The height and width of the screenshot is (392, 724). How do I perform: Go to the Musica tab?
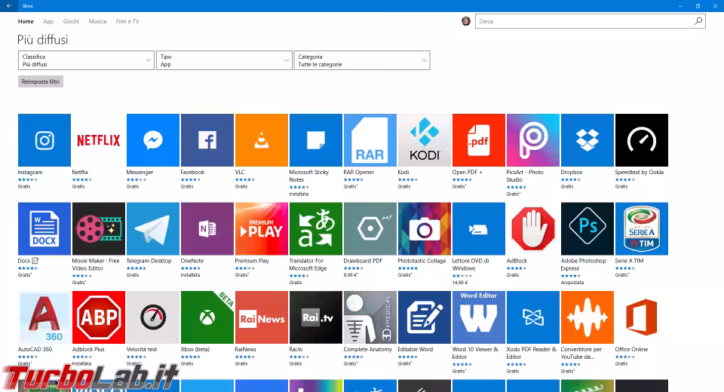click(x=97, y=22)
